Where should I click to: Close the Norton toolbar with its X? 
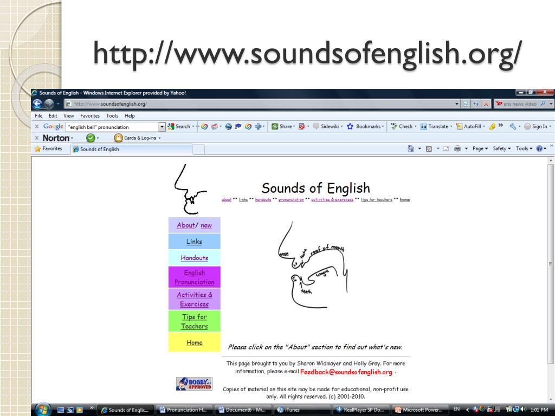(37, 138)
